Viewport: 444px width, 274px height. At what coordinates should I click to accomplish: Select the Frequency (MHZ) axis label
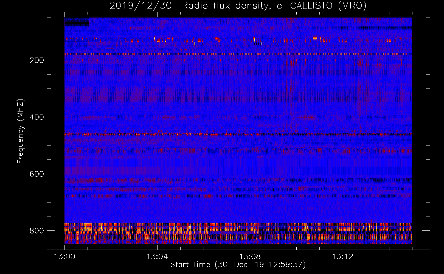[x=21, y=131]
